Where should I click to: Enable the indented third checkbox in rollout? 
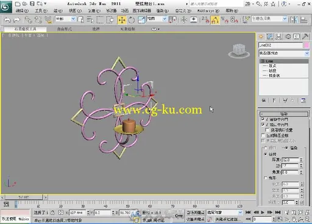267,130
